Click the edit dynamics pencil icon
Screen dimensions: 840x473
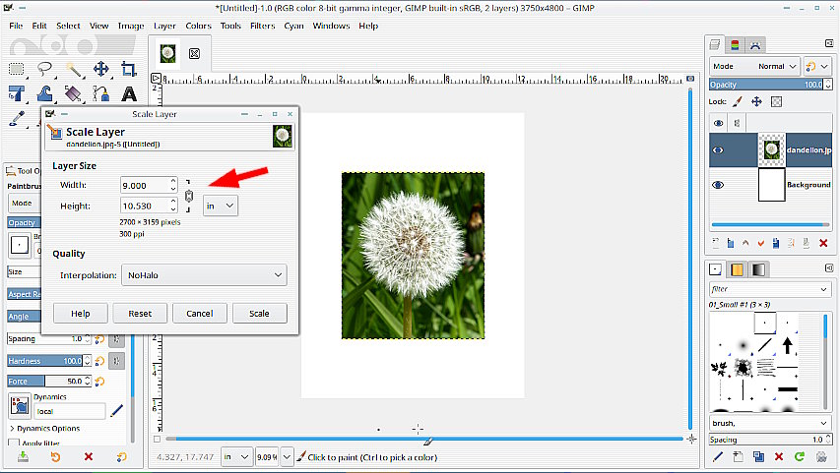(116, 411)
